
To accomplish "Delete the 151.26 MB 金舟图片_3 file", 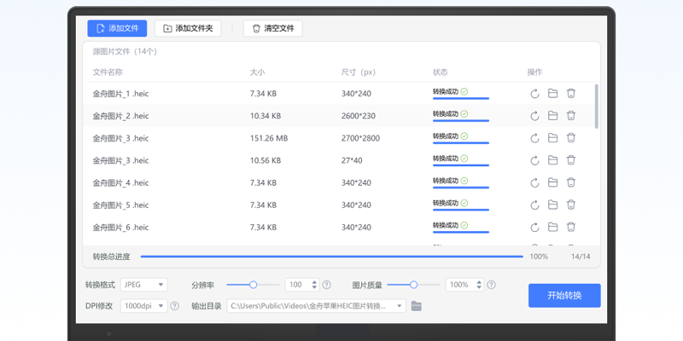I will point(571,137).
